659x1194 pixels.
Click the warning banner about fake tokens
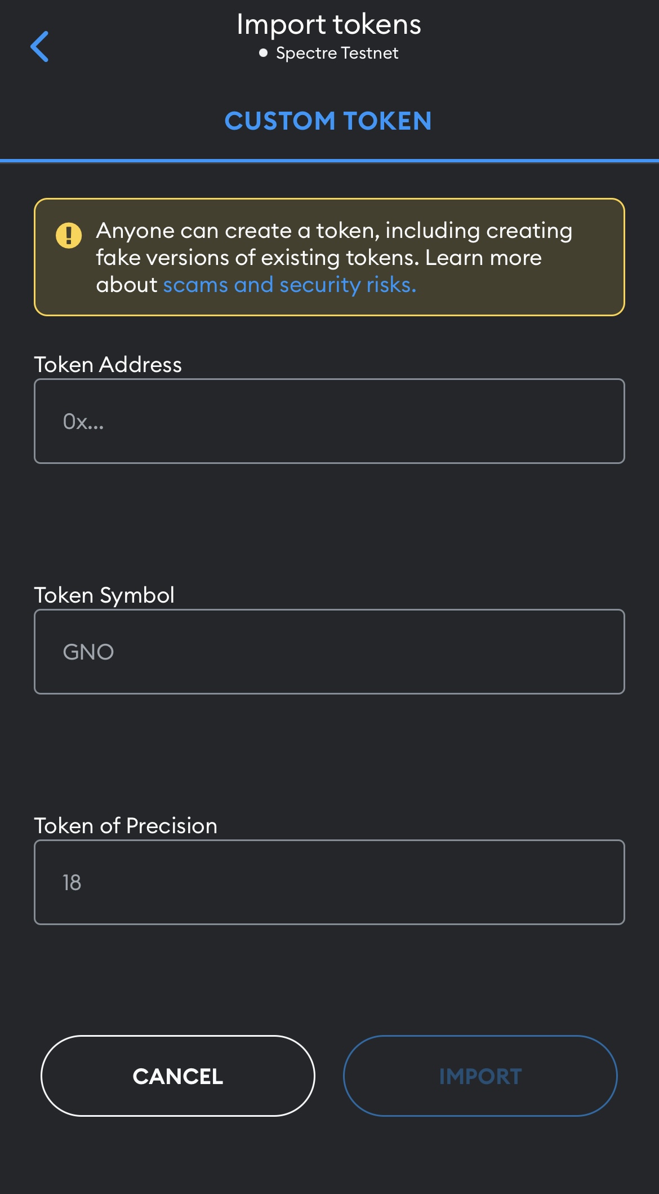click(x=329, y=257)
